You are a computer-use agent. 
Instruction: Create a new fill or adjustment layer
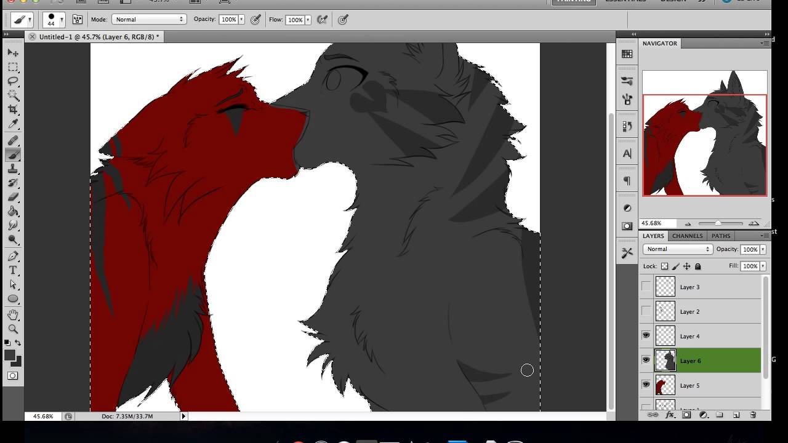coord(703,415)
